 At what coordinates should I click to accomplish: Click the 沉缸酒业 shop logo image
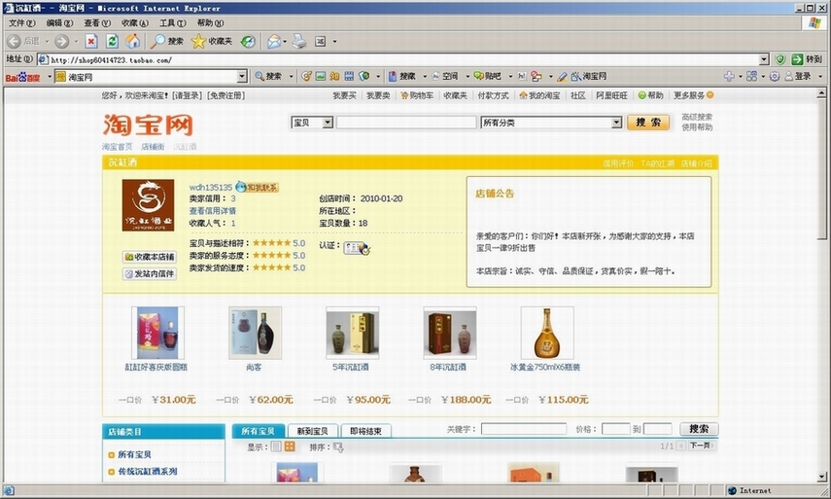[148, 205]
